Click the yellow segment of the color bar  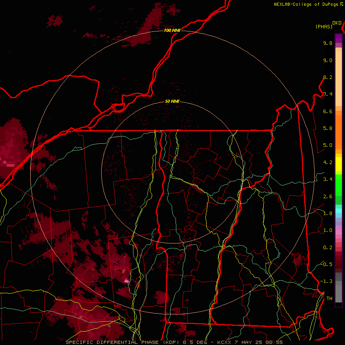[x=338, y=164]
